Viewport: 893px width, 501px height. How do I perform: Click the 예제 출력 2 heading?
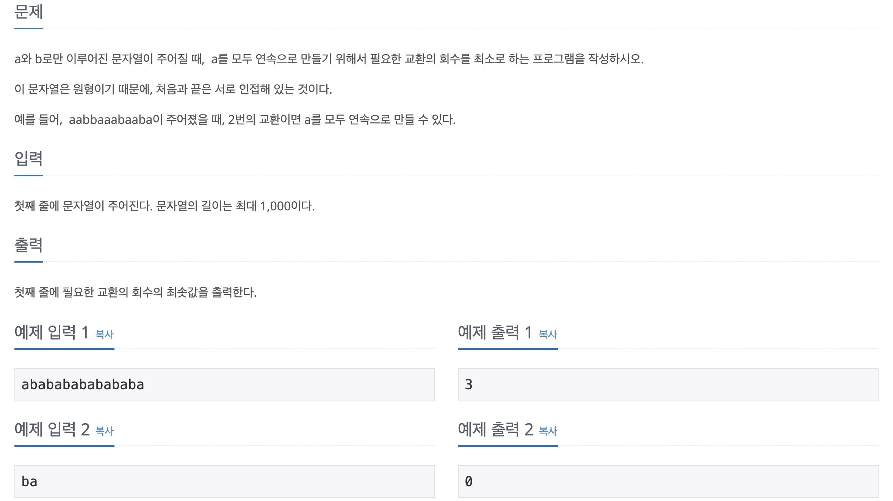point(495,429)
